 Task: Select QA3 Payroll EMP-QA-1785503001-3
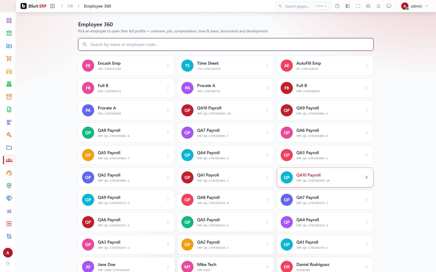pos(325,155)
